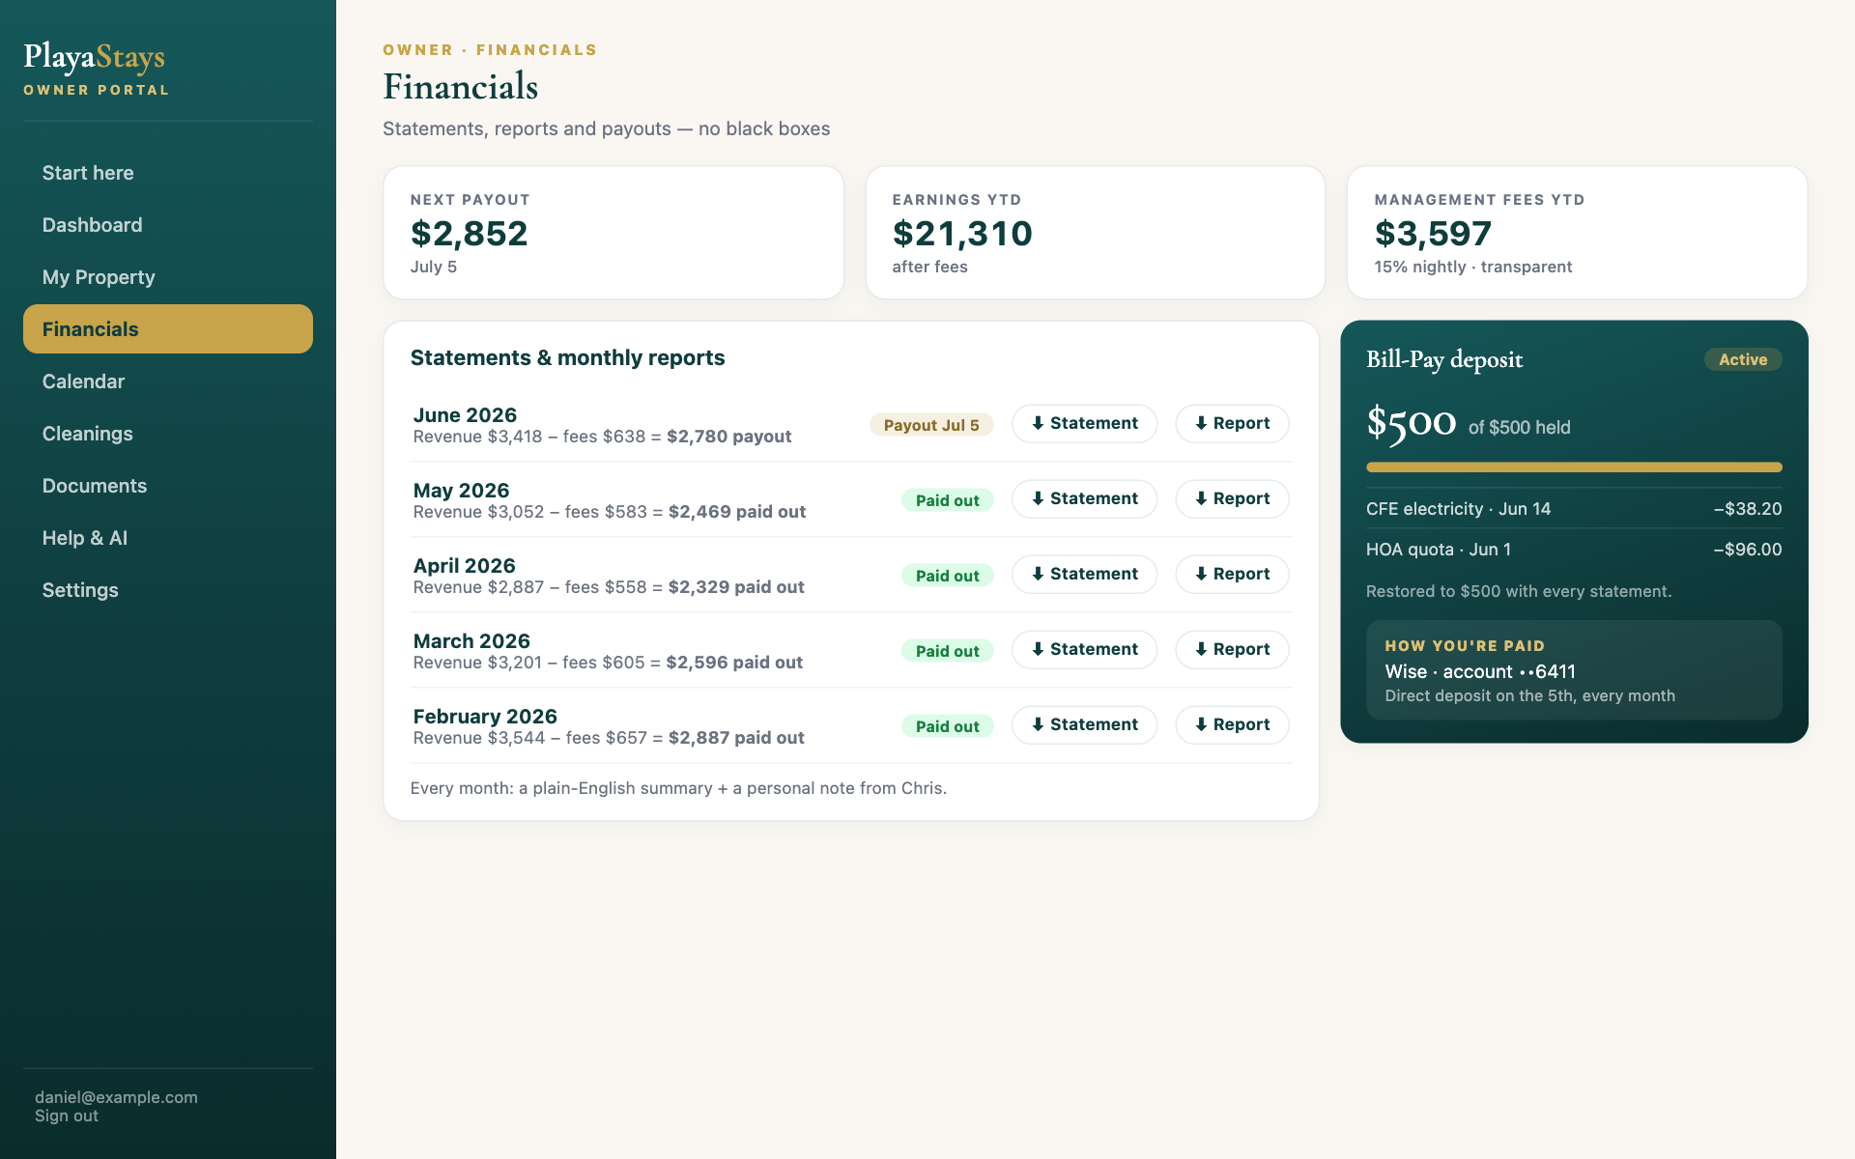Download the March 2026 report

(1232, 649)
